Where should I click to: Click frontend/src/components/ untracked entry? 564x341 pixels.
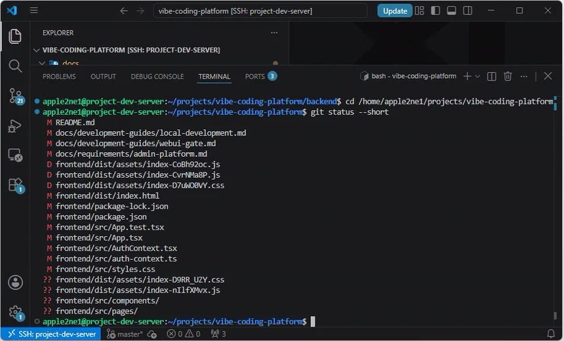point(108,301)
